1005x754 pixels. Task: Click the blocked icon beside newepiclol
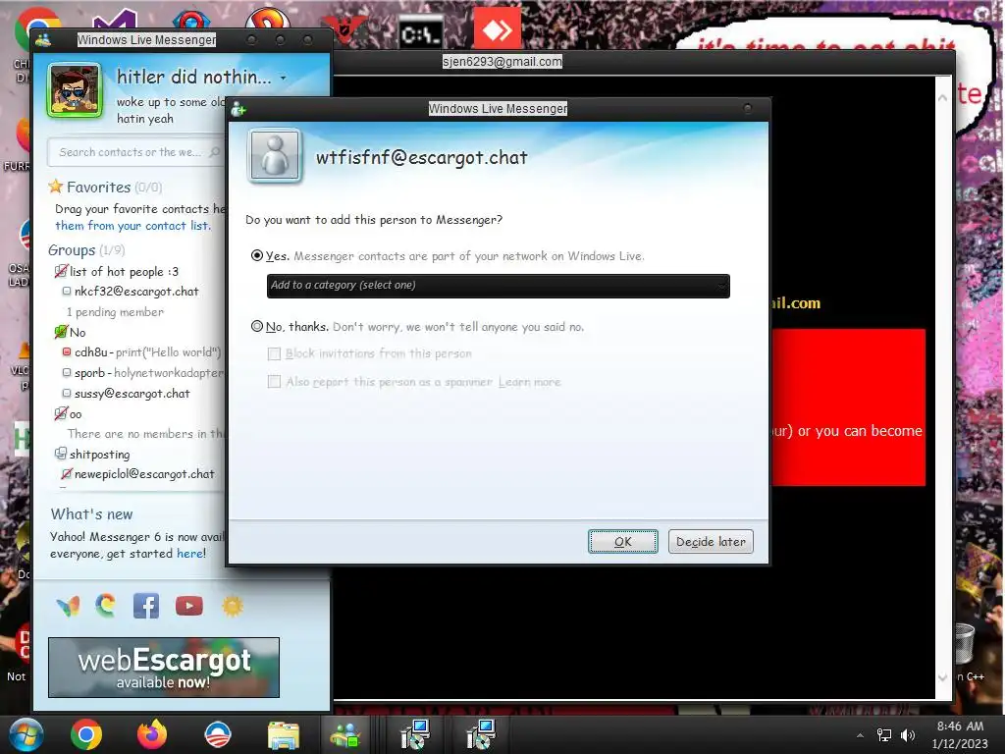[x=67, y=474]
